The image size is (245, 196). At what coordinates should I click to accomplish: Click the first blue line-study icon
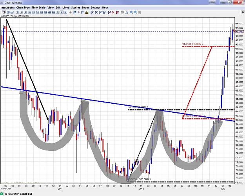coord(92,12)
